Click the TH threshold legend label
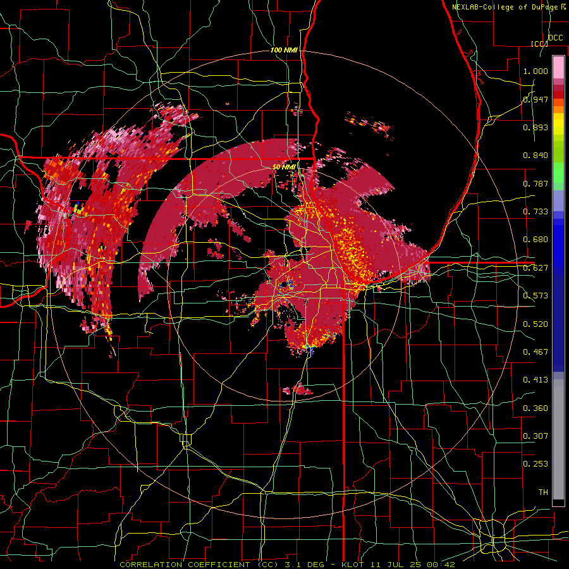This screenshot has width=569, height=569. pos(543,493)
